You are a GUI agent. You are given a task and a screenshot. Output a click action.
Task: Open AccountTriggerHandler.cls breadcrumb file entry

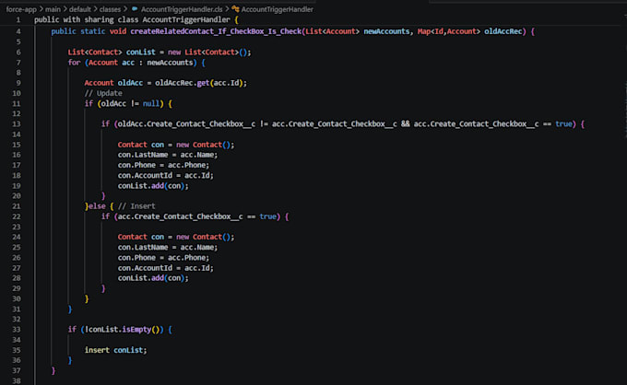[182, 9]
